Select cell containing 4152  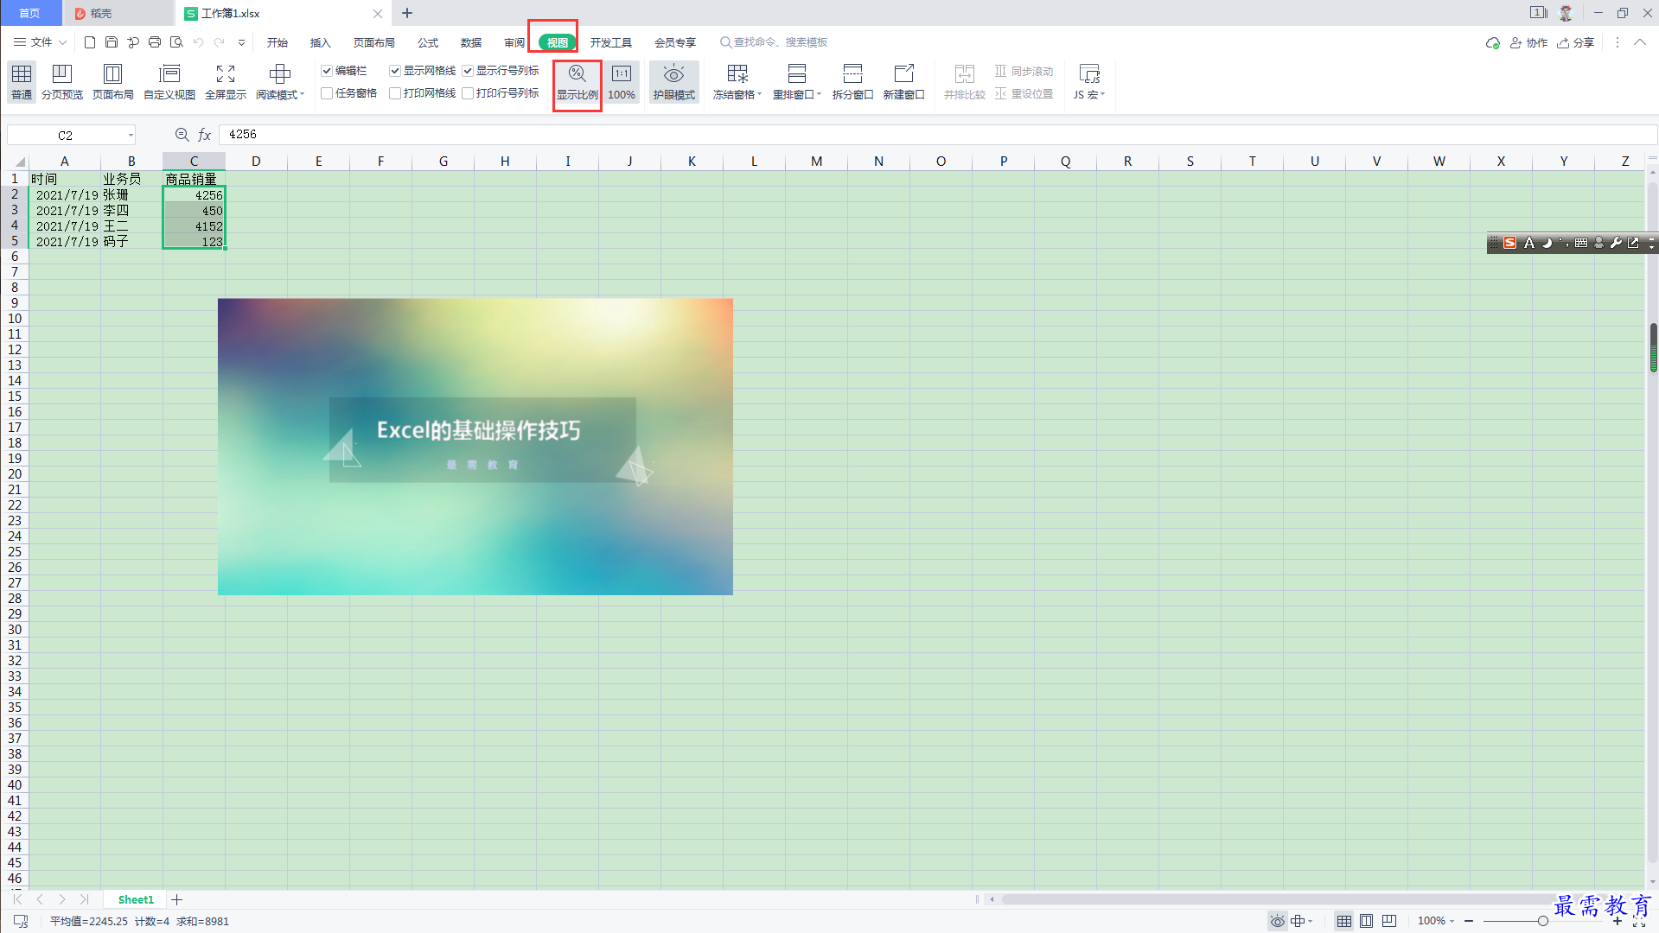pos(194,226)
